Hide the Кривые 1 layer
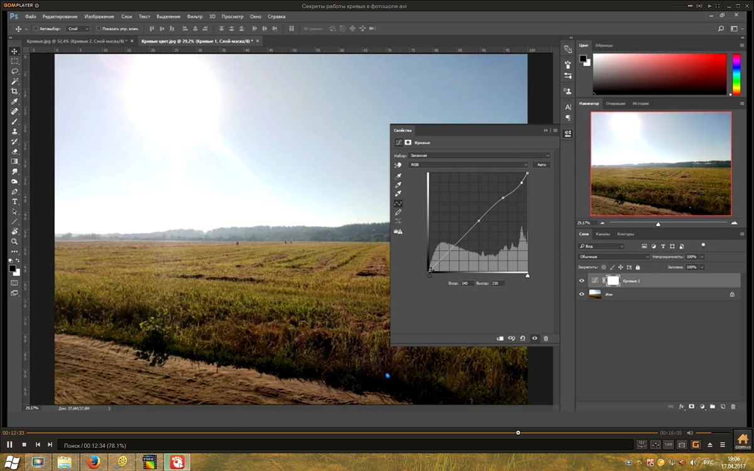The height and width of the screenshot is (471, 754). point(582,281)
